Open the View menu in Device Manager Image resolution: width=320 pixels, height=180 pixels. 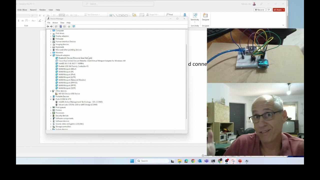tap(62, 23)
